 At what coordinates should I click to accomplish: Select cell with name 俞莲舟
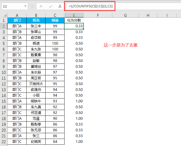36,90
